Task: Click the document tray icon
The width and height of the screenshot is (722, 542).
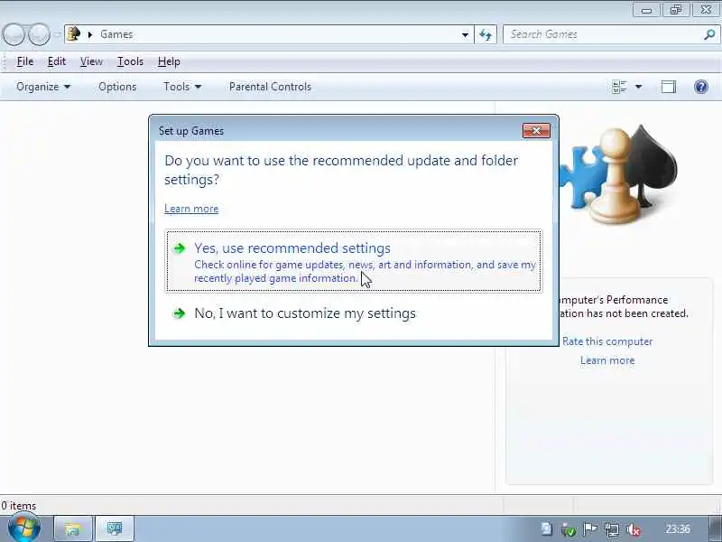Action: 547,529
